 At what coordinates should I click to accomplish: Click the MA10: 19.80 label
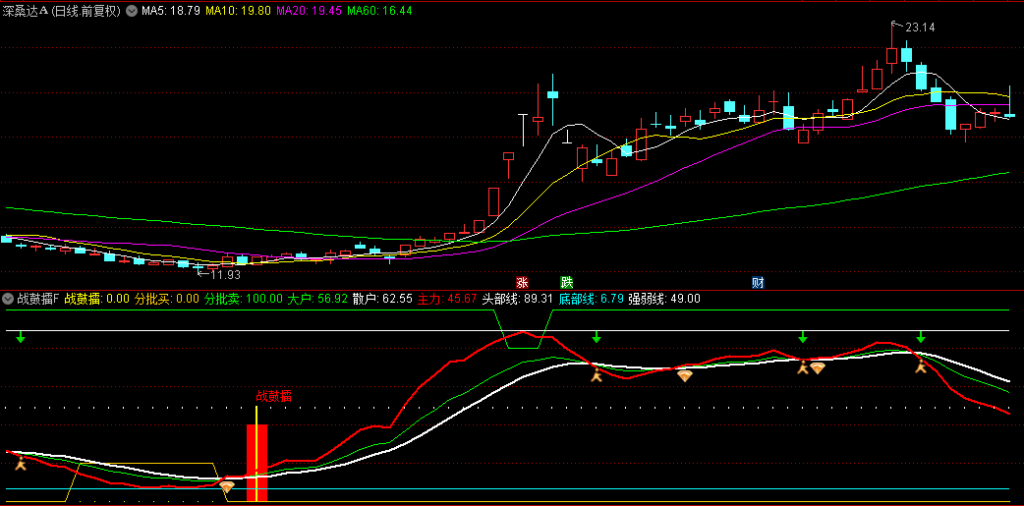(239, 11)
